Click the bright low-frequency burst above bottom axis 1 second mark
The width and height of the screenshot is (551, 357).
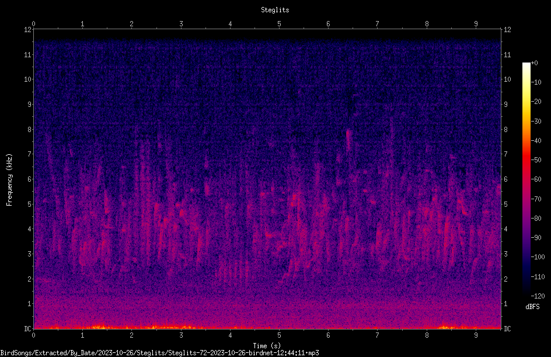[x=99, y=327]
